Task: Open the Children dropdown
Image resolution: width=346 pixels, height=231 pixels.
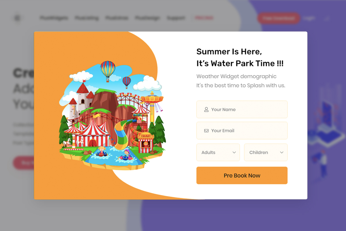Action: click(266, 152)
